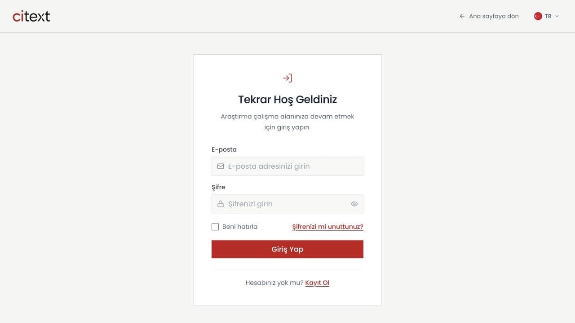
Task: Click the Beni hatırla label text
Action: tap(240, 227)
